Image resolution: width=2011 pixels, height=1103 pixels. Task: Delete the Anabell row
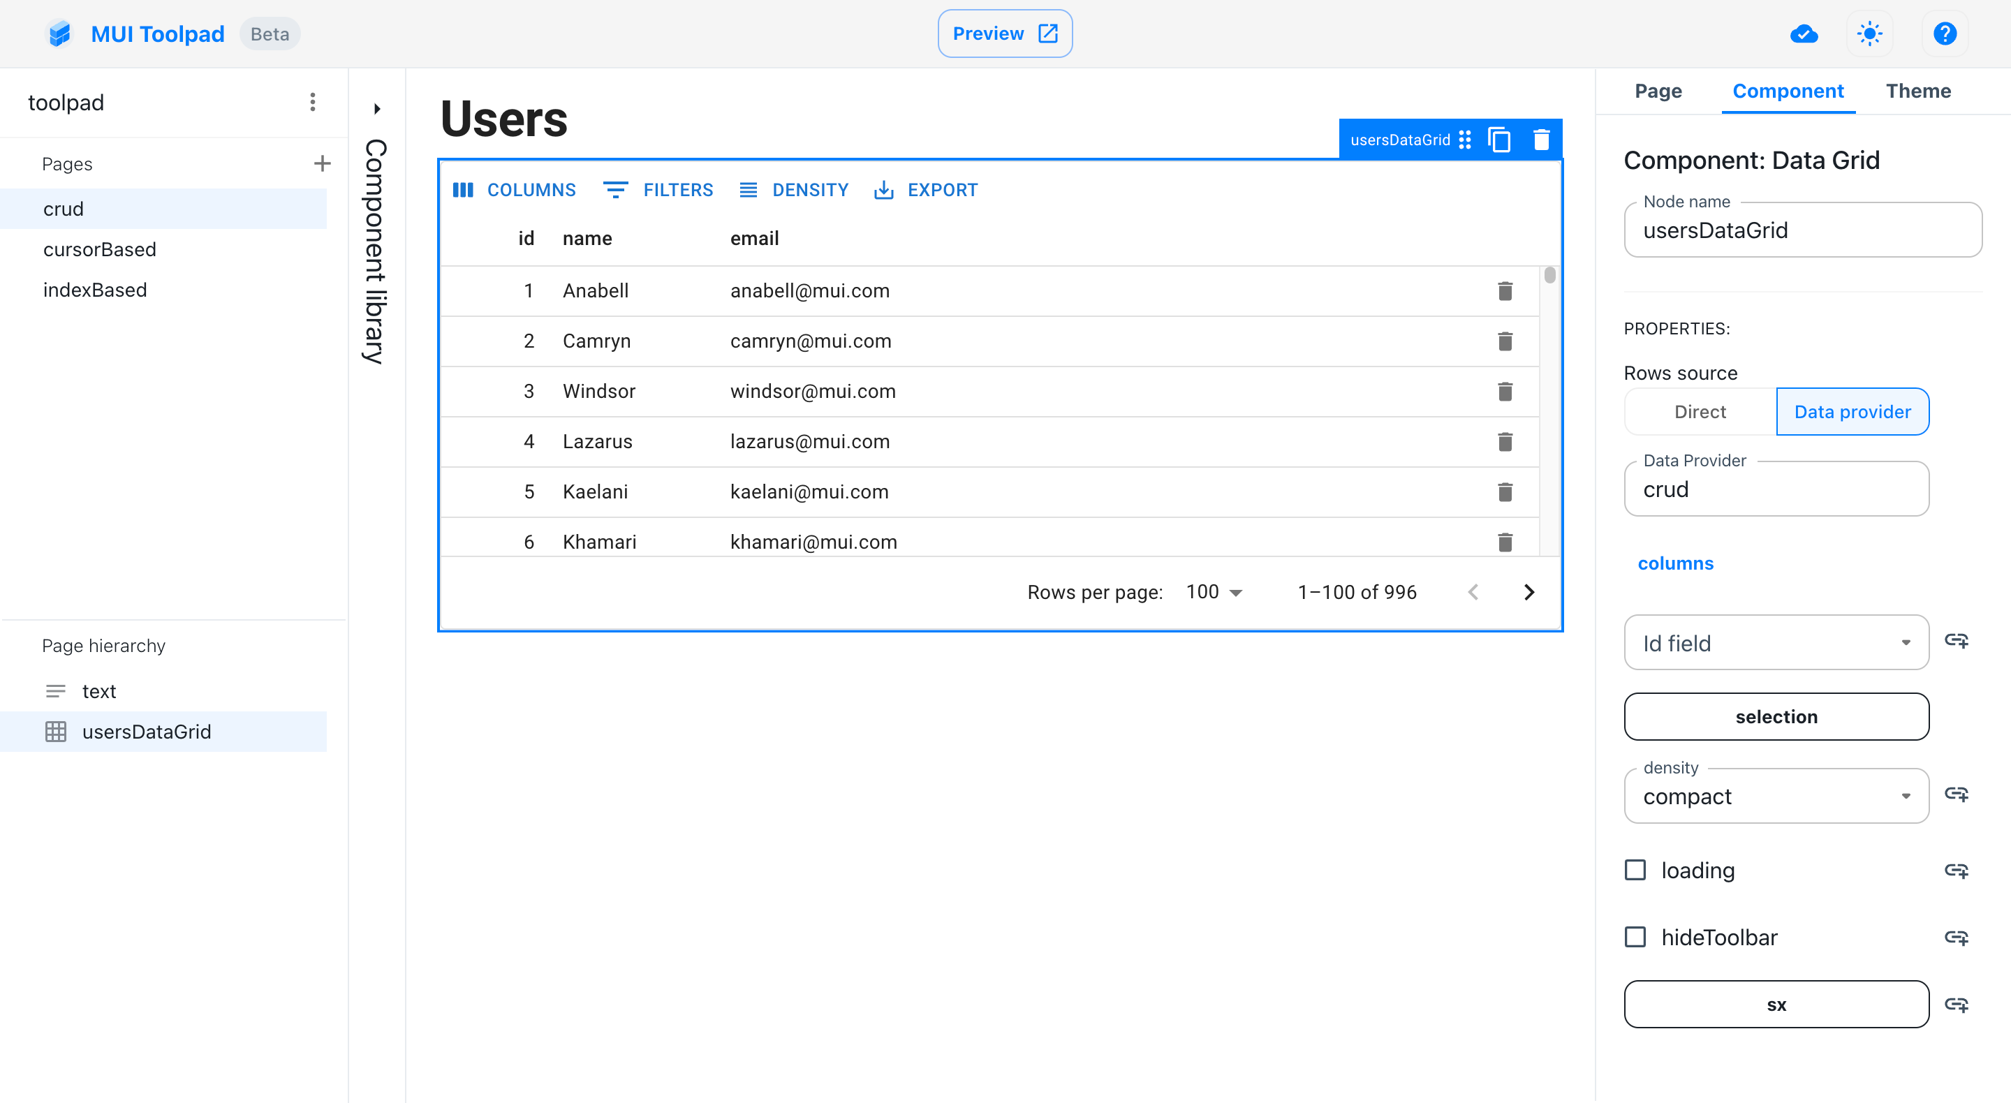tap(1505, 291)
